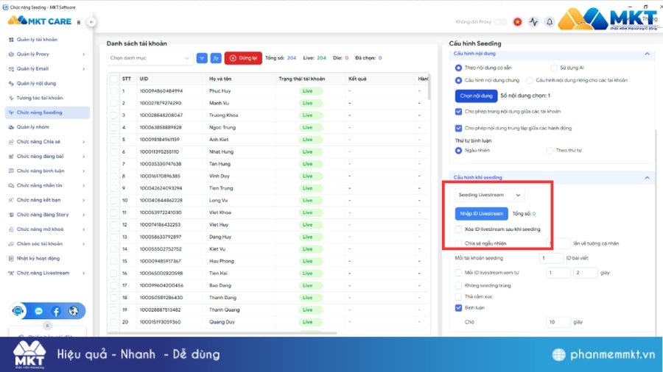The height and width of the screenshot is (372, 663).
Task: Click the Chờ seconds input showing 10
Action: click(558, 322)
